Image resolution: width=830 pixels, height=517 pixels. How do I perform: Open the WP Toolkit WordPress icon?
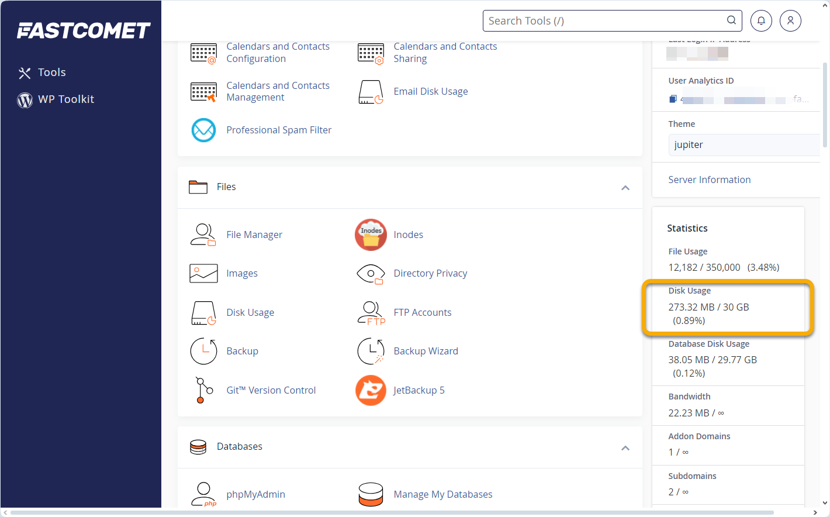pos(25,100)
